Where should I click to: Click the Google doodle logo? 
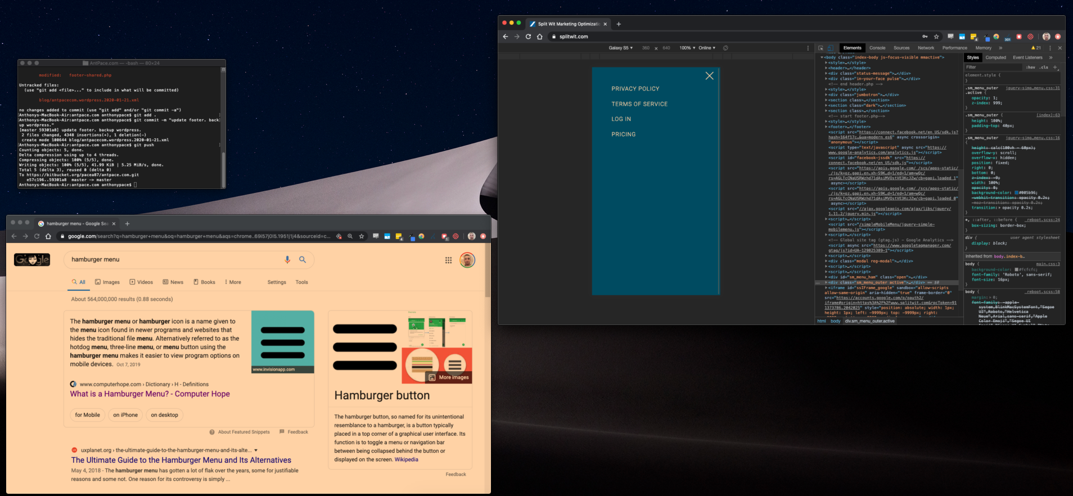click(32, 259)
